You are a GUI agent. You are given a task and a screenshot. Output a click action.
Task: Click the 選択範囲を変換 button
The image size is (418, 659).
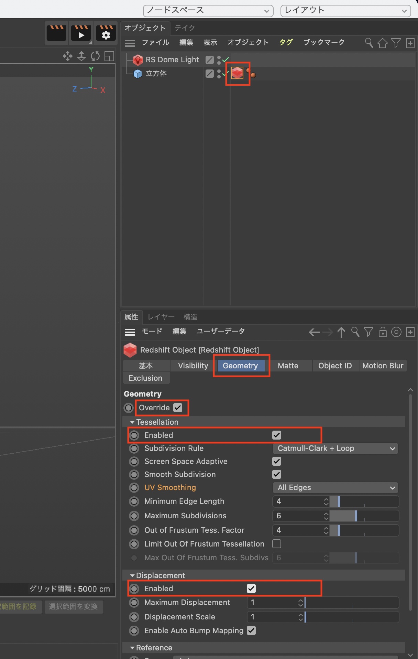pyautogui.click(x=73, y=606)
